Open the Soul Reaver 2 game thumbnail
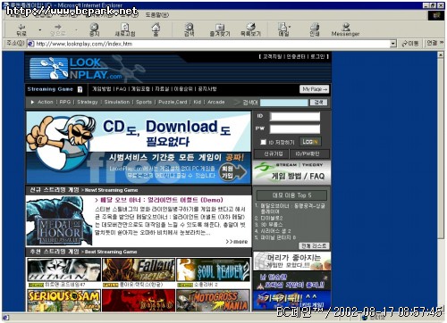447x323 pixels. click(x=214, y=269)
